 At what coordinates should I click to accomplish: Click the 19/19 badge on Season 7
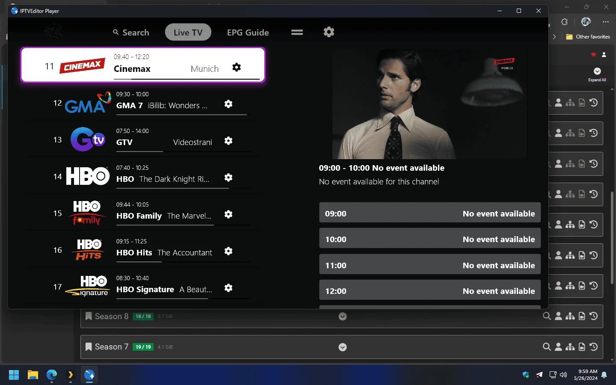click(x=143, y=347)
